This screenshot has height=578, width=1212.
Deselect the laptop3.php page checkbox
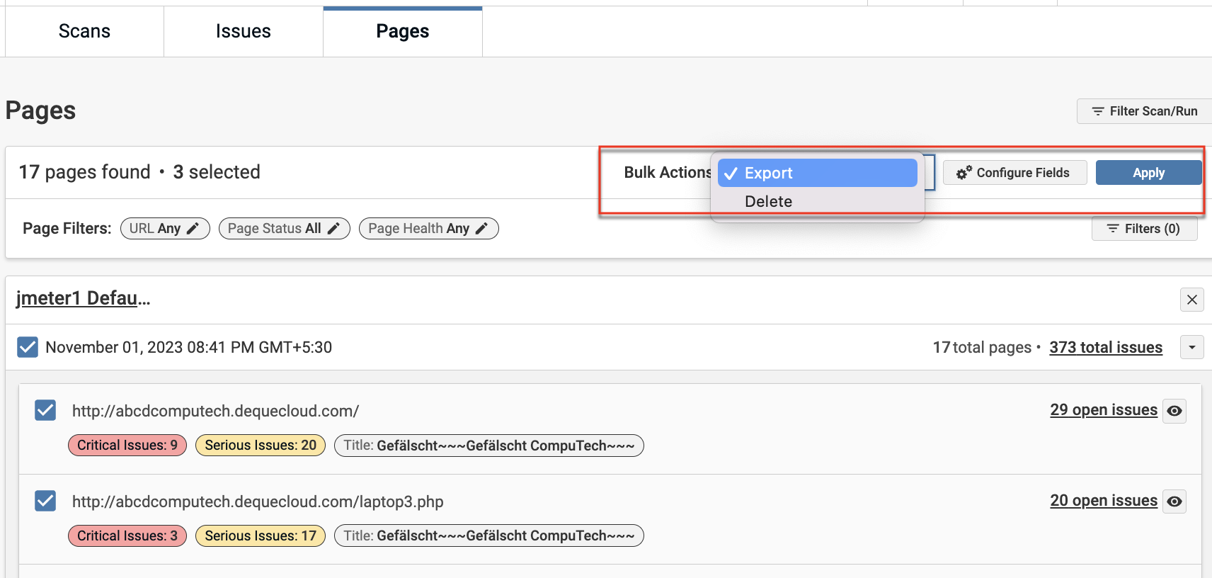point(45,501)
